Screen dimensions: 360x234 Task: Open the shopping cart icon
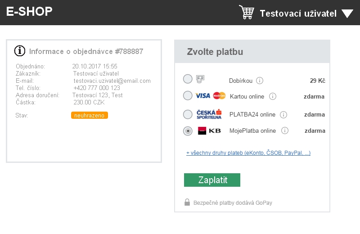tap(247, 12)
